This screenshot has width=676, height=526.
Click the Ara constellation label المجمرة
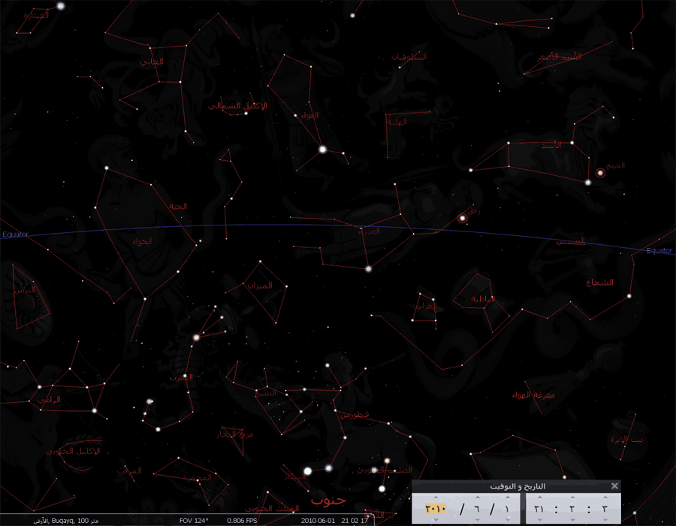(x=198, y=477)
